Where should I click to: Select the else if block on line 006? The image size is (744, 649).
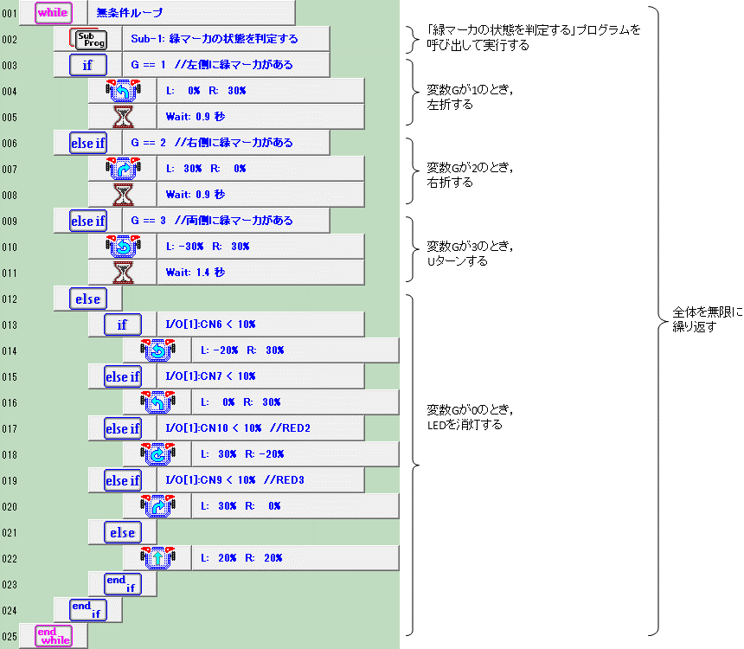(88, 143)
